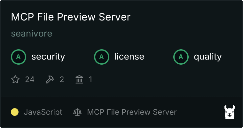Click the tools count 2

(62, 79)
